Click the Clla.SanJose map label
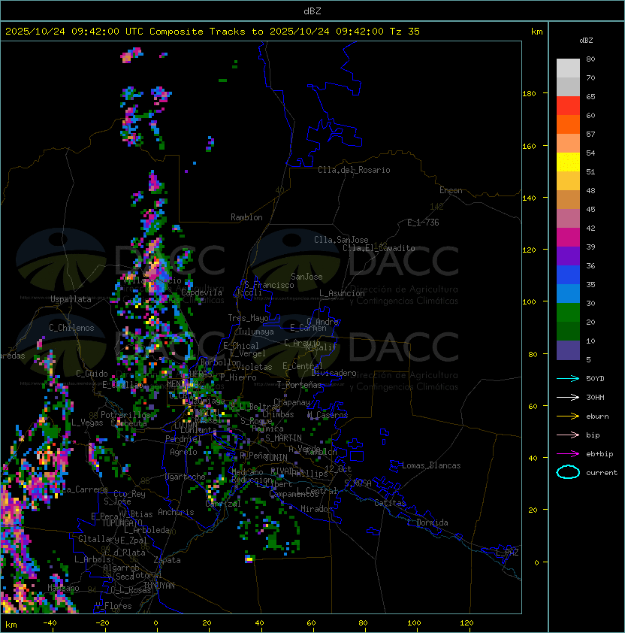This screenshot has width=625, height=633. pyautogui.click(x=341, y=240)
